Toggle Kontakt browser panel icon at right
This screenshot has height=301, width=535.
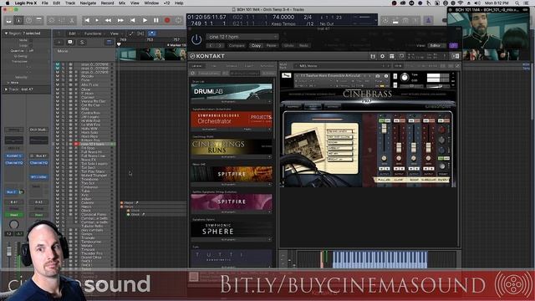coord(455,56)
